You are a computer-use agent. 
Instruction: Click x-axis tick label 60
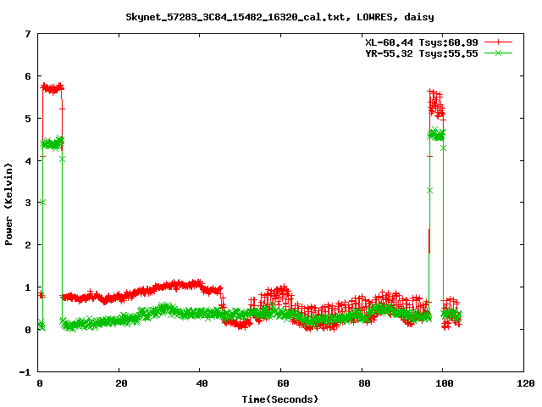click(283, 383)
